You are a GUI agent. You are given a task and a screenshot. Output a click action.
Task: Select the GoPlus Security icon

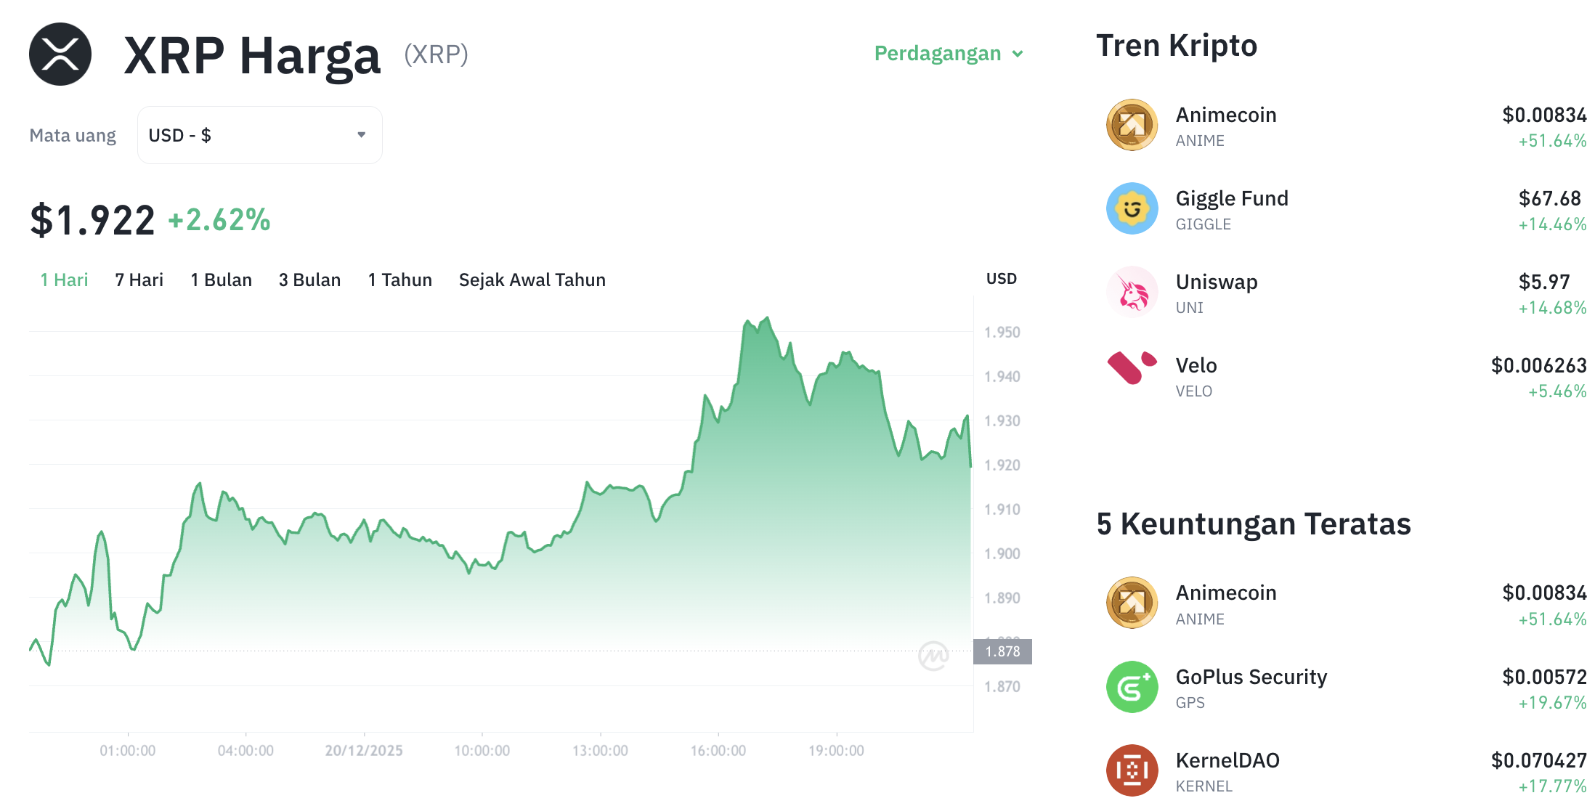(x=1130, y=686)
